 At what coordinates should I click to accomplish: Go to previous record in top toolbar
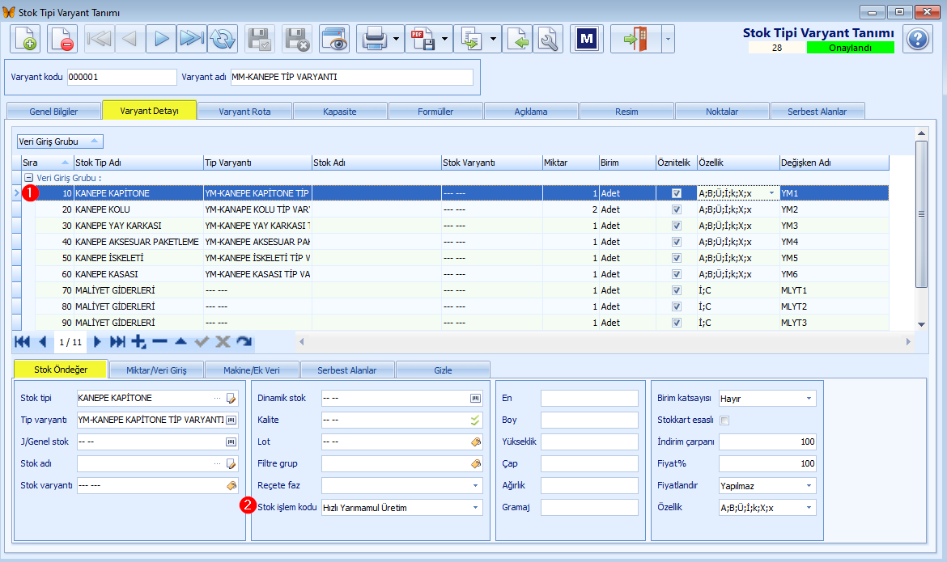[x=130, y=40]
